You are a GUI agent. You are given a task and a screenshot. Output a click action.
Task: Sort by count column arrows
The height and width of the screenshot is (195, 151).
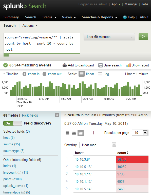(x=127, y=153)
